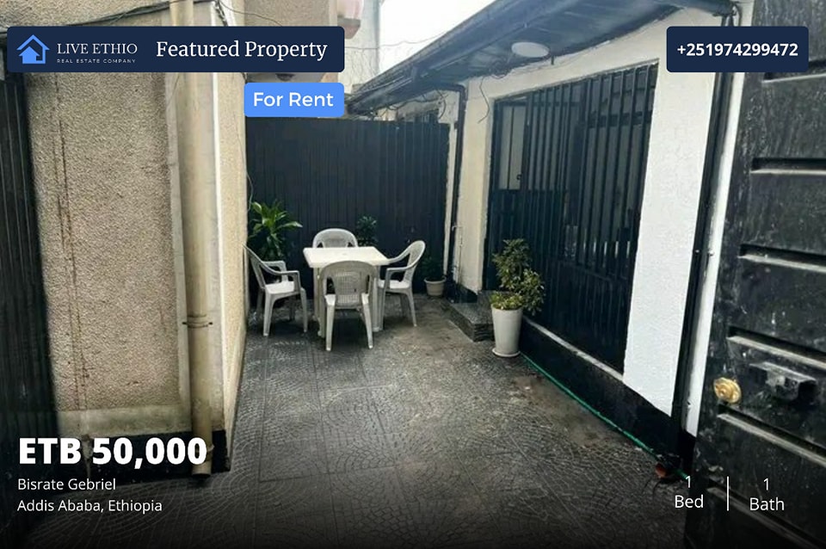Image resolution: width=826 pixels, height=549 pixels.
Task: Call the +251974299472 phone number
Action: tap(737, 50)
